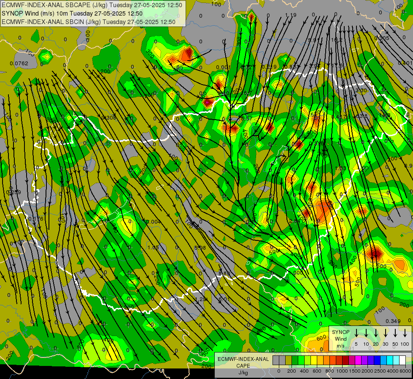Select the SBCAPE title line at top
Image resolution: width=413 pixels, height=379 pixels.
click(92, 5)
